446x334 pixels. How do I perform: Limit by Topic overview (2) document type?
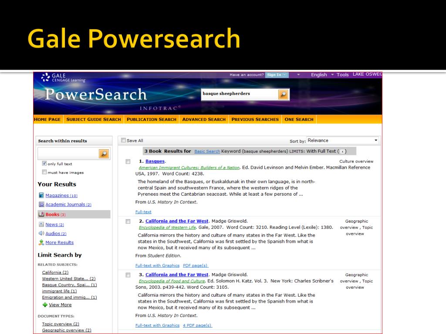(61, 324)
